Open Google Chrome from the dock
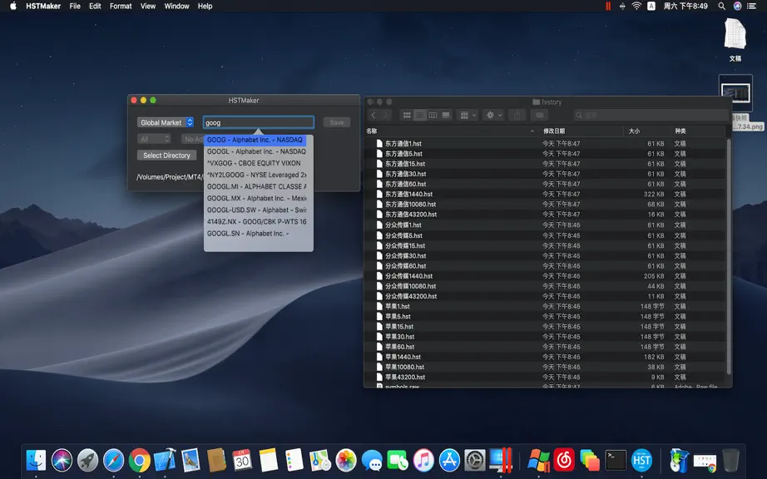The width and height of the screenshot is (767, 479). pos(140,461)
